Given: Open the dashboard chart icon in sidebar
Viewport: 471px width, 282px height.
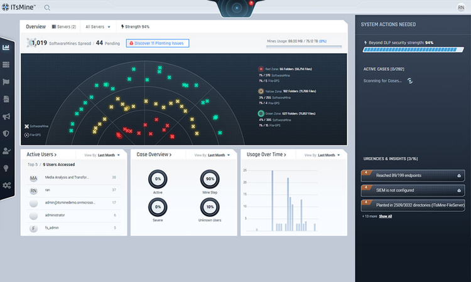Looking at the screenshot, I should (6, 48).
